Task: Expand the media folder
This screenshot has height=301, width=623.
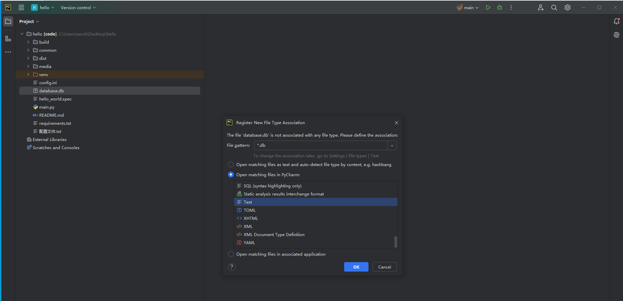Action: (x=28, y=66)
